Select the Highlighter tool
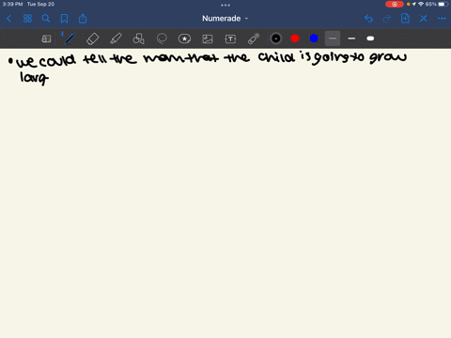 [x=116, y=38]
